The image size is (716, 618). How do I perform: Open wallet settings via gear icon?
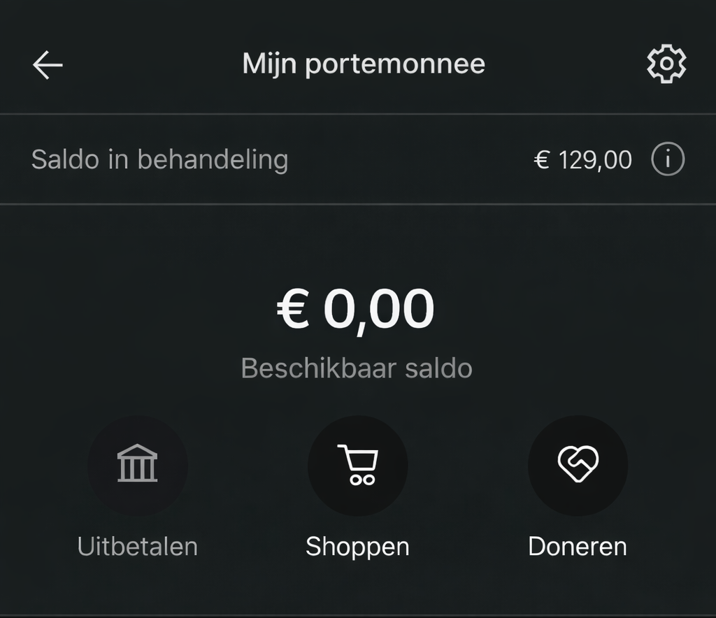tap(666, 64)
